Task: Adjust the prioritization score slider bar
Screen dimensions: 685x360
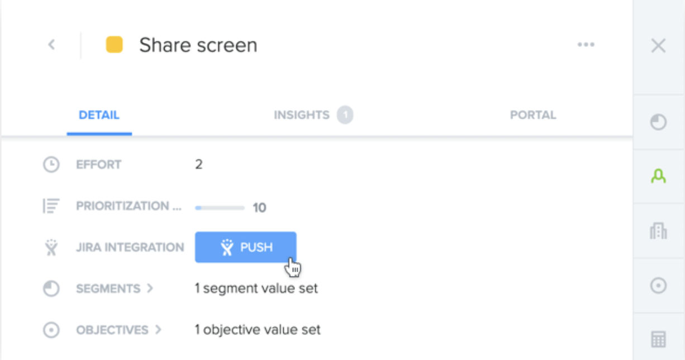Action: [220, 208]
